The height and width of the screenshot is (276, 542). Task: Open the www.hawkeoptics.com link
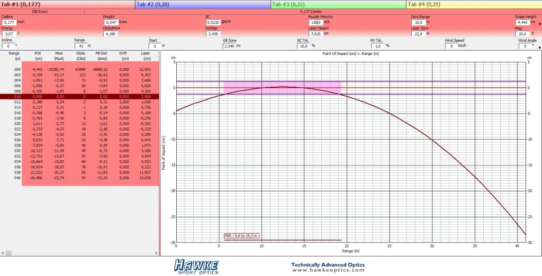pos(328,270)
